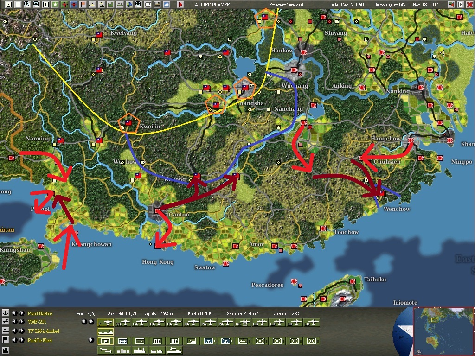This screenshot has height=356, width=475.
Task: Select the 'xxx' corps unit icon
Action: click(x=140, y=341)
